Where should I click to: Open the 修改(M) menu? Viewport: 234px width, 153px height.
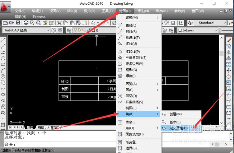162,11
